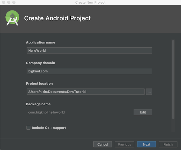Cancel the project creation wizard
Screen dimensions: 181x150
[103, 144]
